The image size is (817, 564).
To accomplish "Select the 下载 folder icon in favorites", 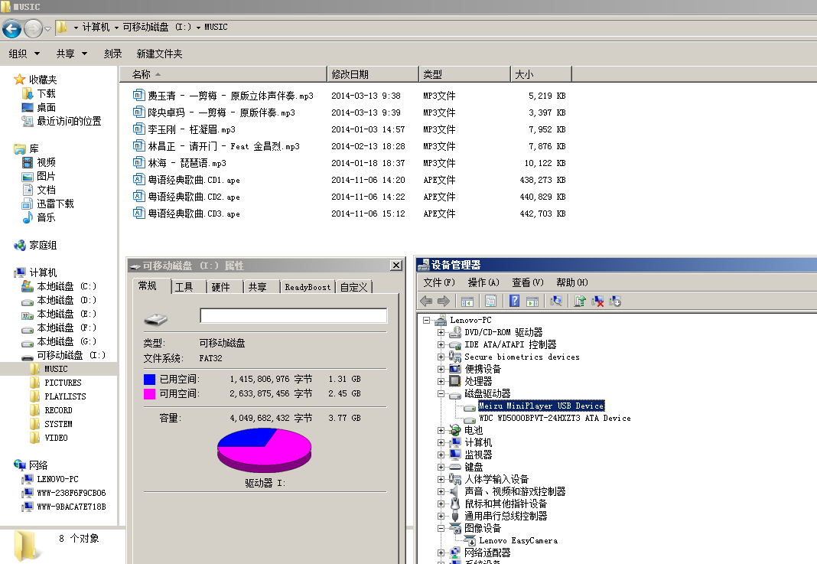I will pos(28,93).
